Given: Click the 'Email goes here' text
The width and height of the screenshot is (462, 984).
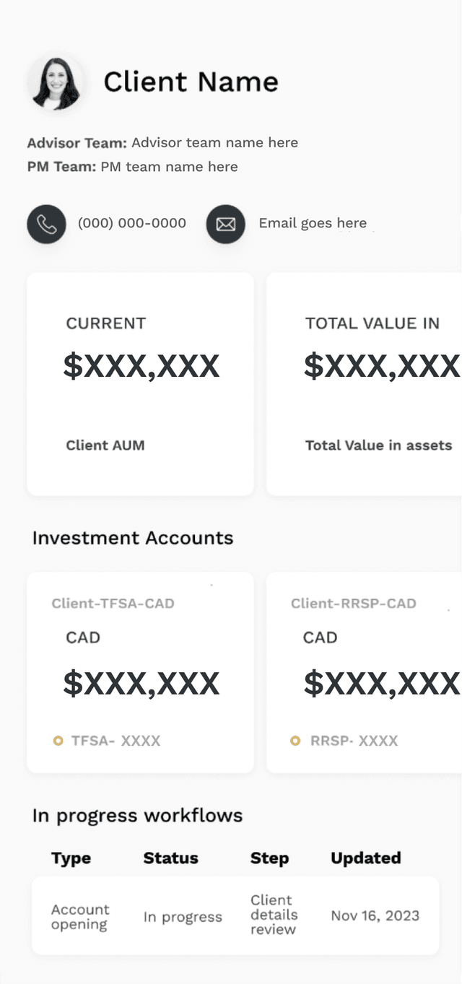Looking at the screenshot, I should (313, 223).
